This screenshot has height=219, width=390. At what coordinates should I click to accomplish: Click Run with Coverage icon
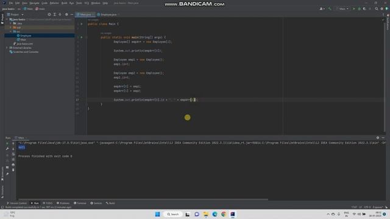tap(364, 9)
